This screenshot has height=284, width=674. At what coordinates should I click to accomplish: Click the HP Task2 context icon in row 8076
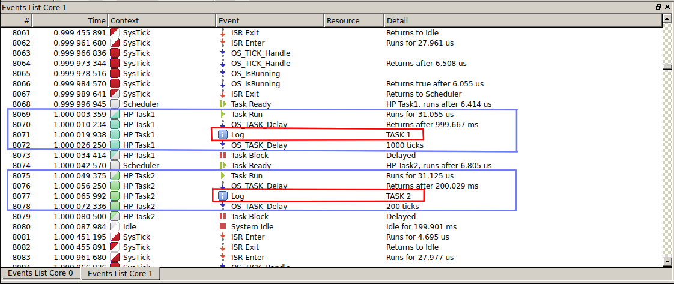(115, 186)
